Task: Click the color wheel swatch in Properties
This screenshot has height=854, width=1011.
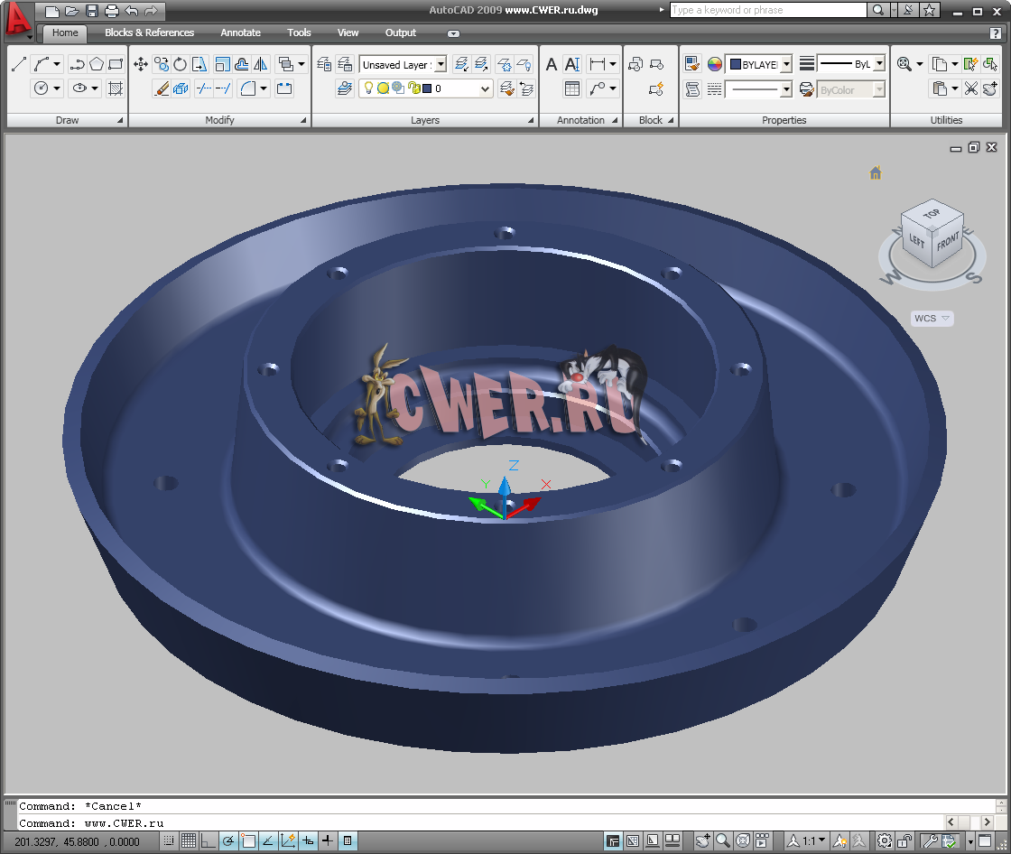Action: (714, 64)
